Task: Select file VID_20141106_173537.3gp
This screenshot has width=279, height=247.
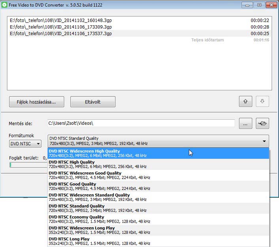Action: (139, 34)
